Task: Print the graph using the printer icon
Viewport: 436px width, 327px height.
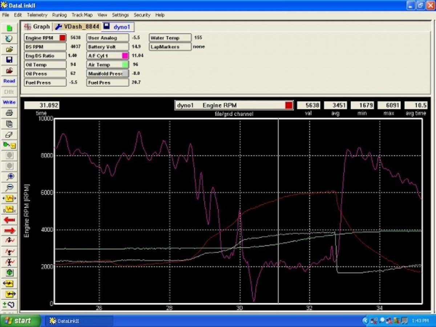Action: pyautogui.click(x=8, y=113)
